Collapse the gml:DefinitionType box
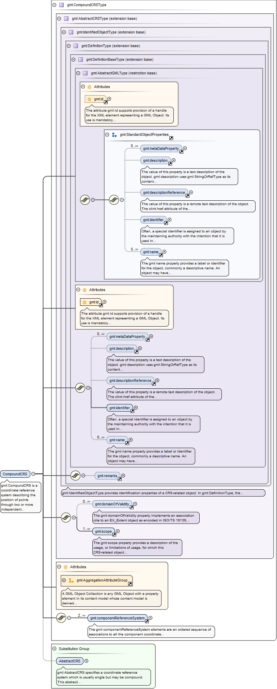This screenshot has width=277, height=689. tap(69, 46)
